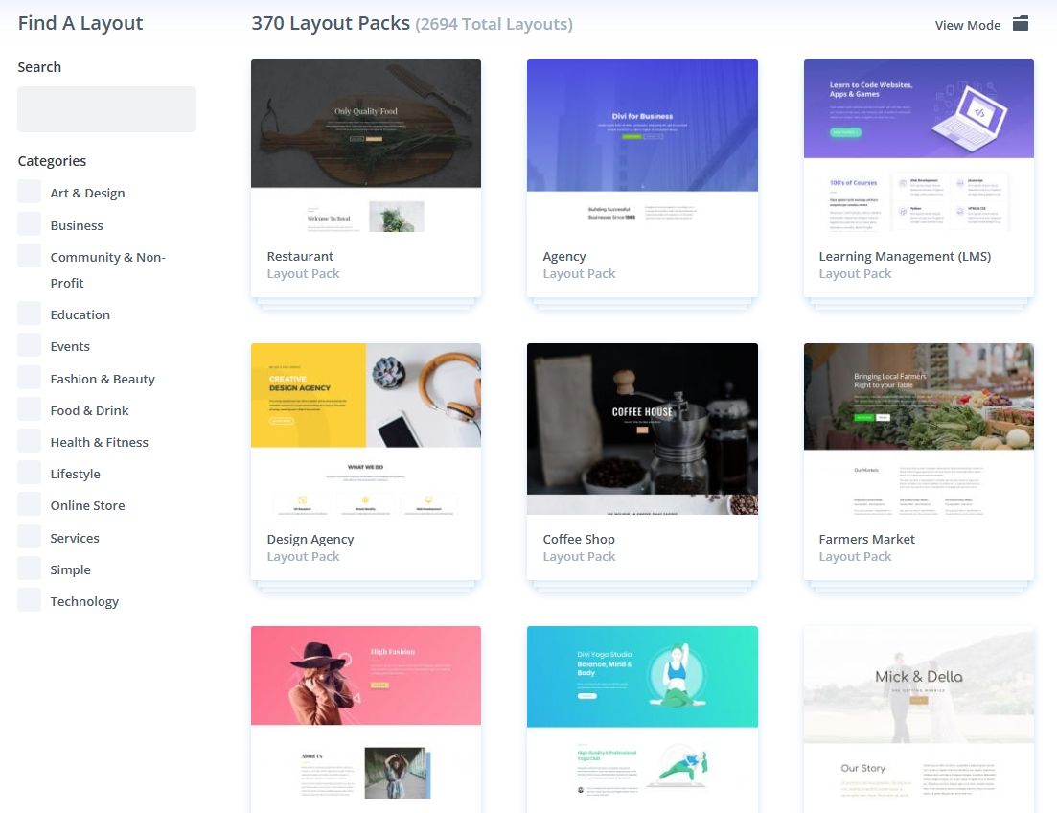Open the Restaurant layout pack thumbnail
Screen dimensions: 1057x813
pyautogui.click(x=366, y=147)
